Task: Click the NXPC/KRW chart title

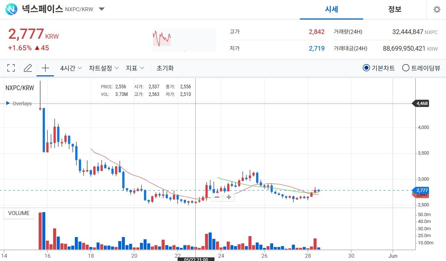Action: click(x=20, y=88)
